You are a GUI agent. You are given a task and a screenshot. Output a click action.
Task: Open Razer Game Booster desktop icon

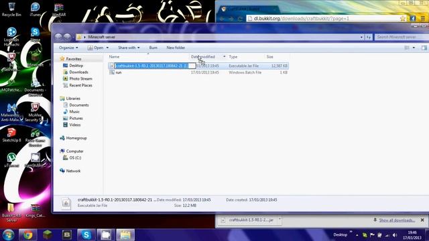click(x=35, y=137)
